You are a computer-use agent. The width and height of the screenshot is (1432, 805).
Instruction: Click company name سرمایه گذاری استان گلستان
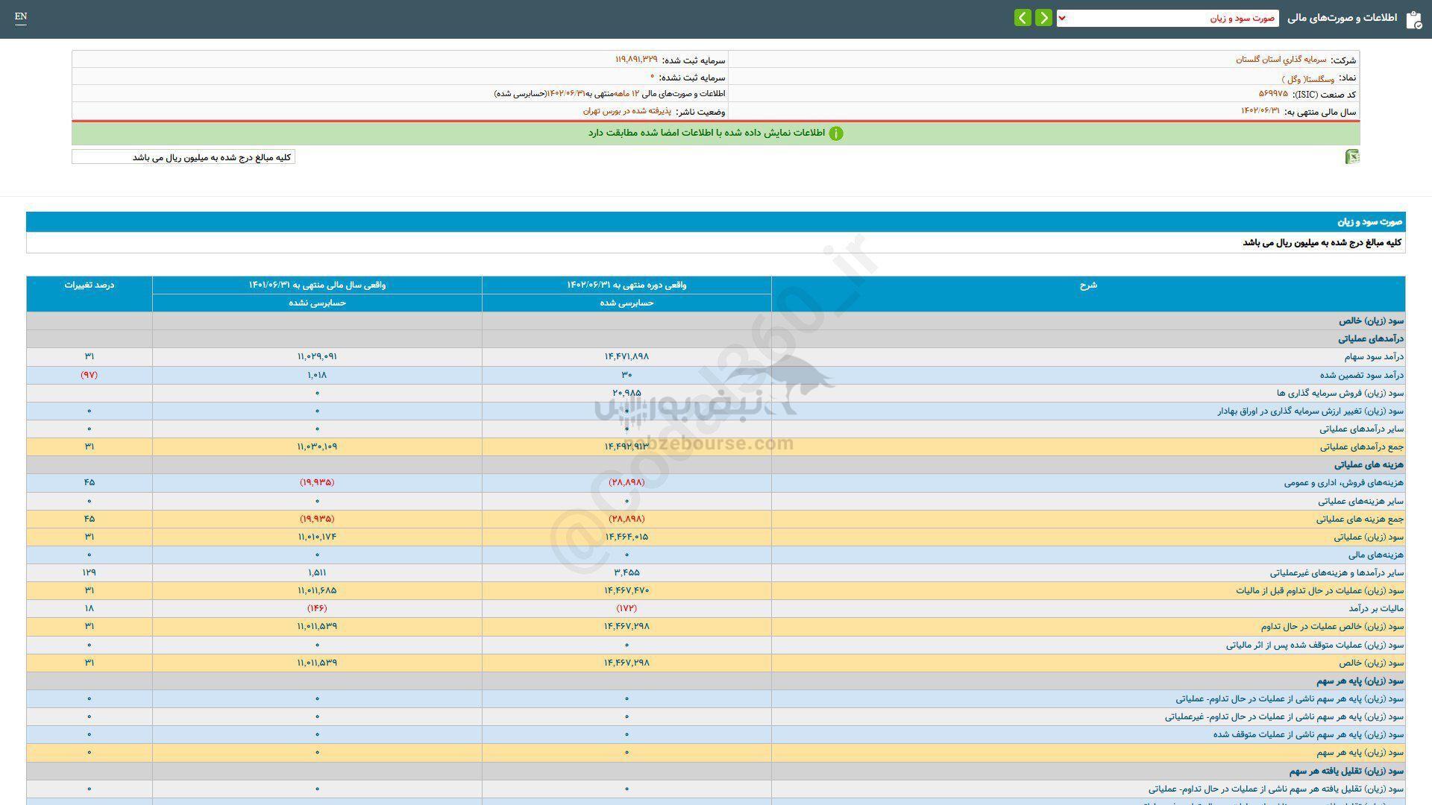pyautogui.click(x=1281, y=60)
